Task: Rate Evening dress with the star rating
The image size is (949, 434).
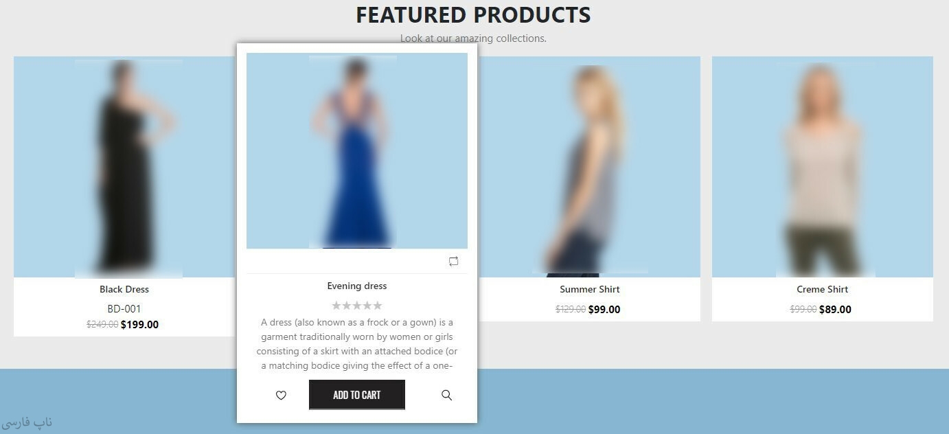Action: coord(357,306)
